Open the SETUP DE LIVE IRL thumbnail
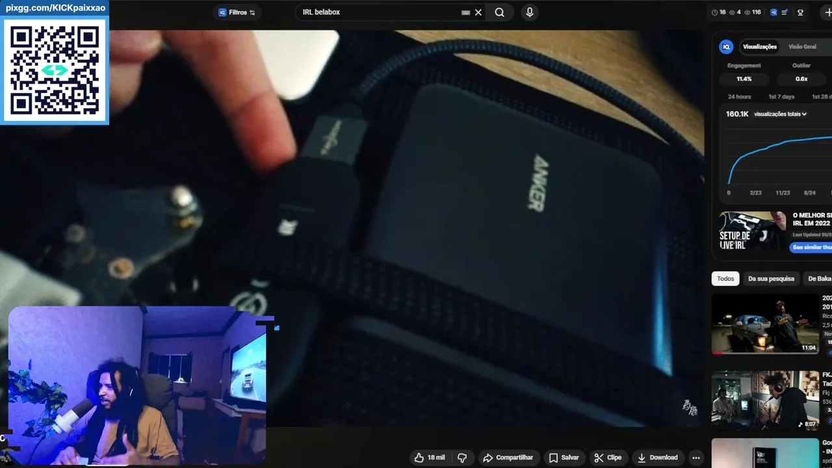 pyautogui.click(x=753, y=231)
